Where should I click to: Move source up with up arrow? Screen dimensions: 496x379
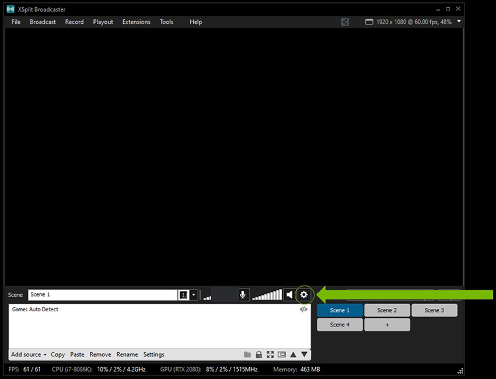pyautogui.click(x=293, y=354)
